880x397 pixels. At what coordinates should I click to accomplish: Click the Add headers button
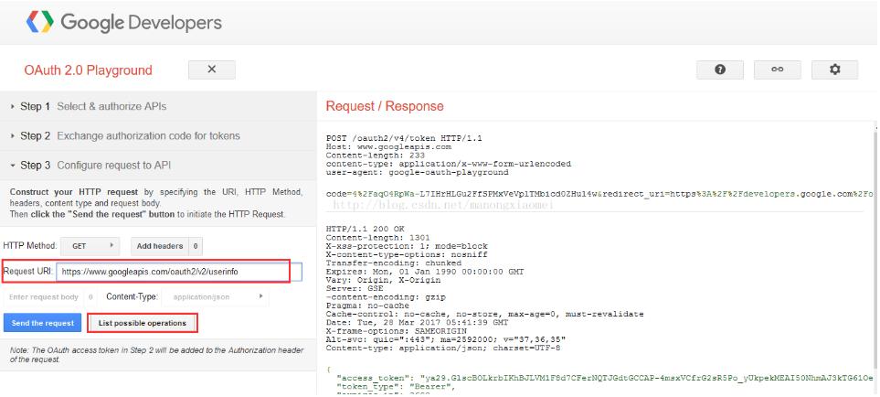click(160, 246)
